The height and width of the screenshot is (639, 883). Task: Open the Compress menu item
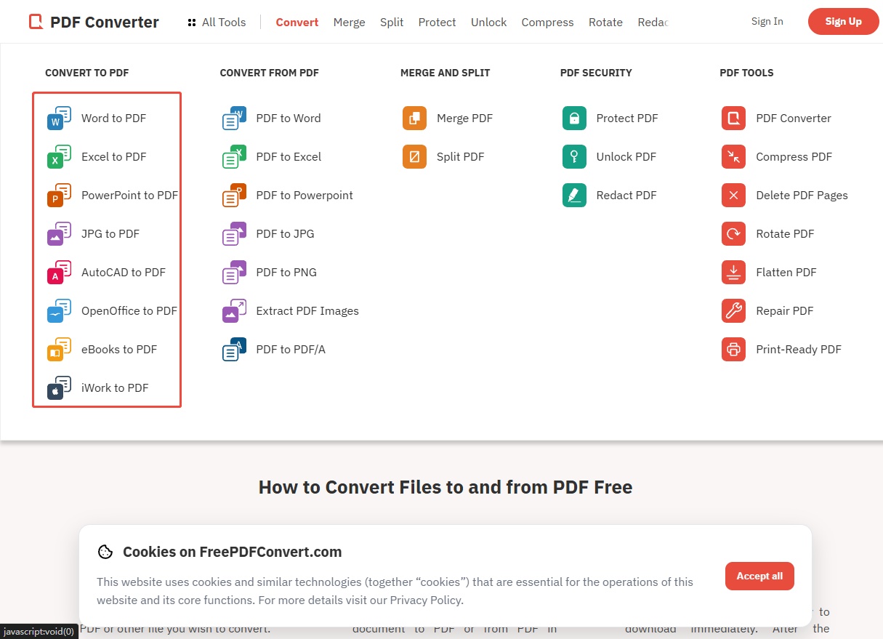(x=547, y=22)
